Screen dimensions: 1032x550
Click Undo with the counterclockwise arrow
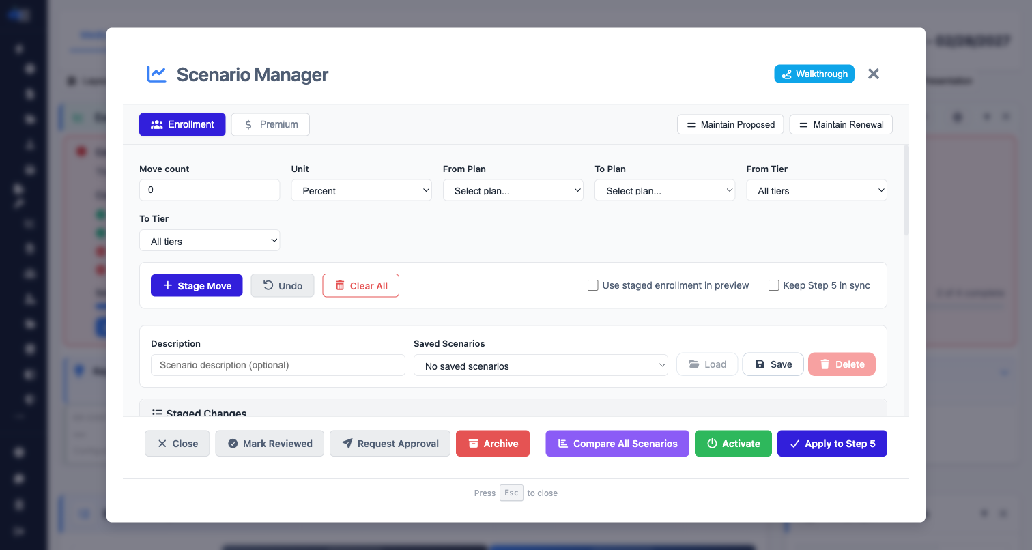283,286
